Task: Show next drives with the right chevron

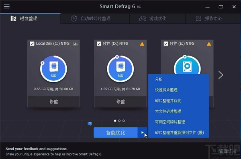Action: click(x=221, y=75)
